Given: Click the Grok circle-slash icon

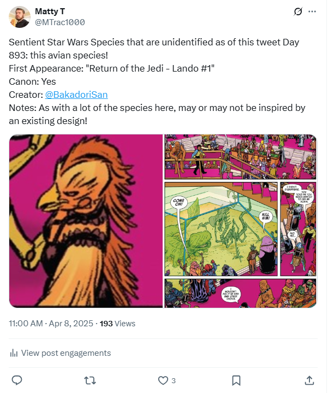Looking at the screenshot, I should coord(298,11).
